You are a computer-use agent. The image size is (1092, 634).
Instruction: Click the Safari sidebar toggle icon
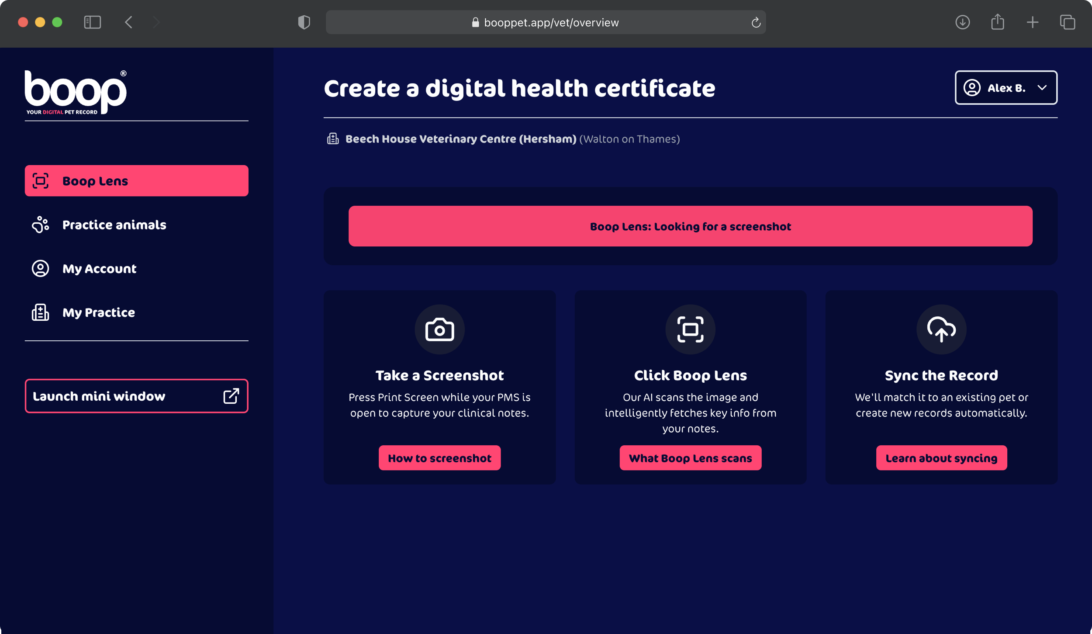click(92, 22)
